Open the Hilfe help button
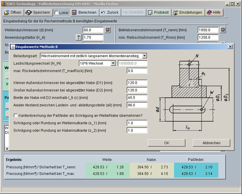The height and width of the screenshot is (194, 242). (x=214, y=13)
